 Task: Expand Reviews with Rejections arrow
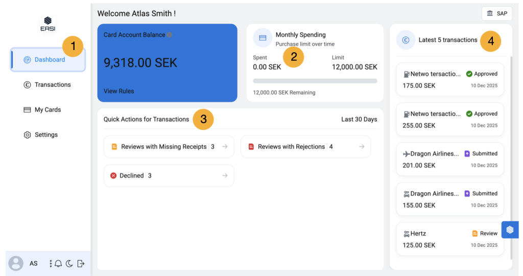(362, 147)
